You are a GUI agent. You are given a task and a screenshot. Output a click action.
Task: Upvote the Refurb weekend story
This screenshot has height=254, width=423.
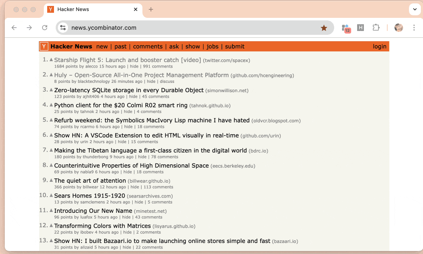pyautogui.click(x=51, y=120)
